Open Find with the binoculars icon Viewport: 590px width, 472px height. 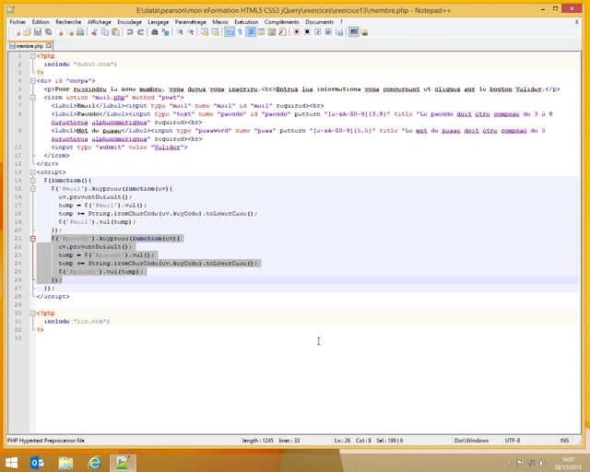155,32
